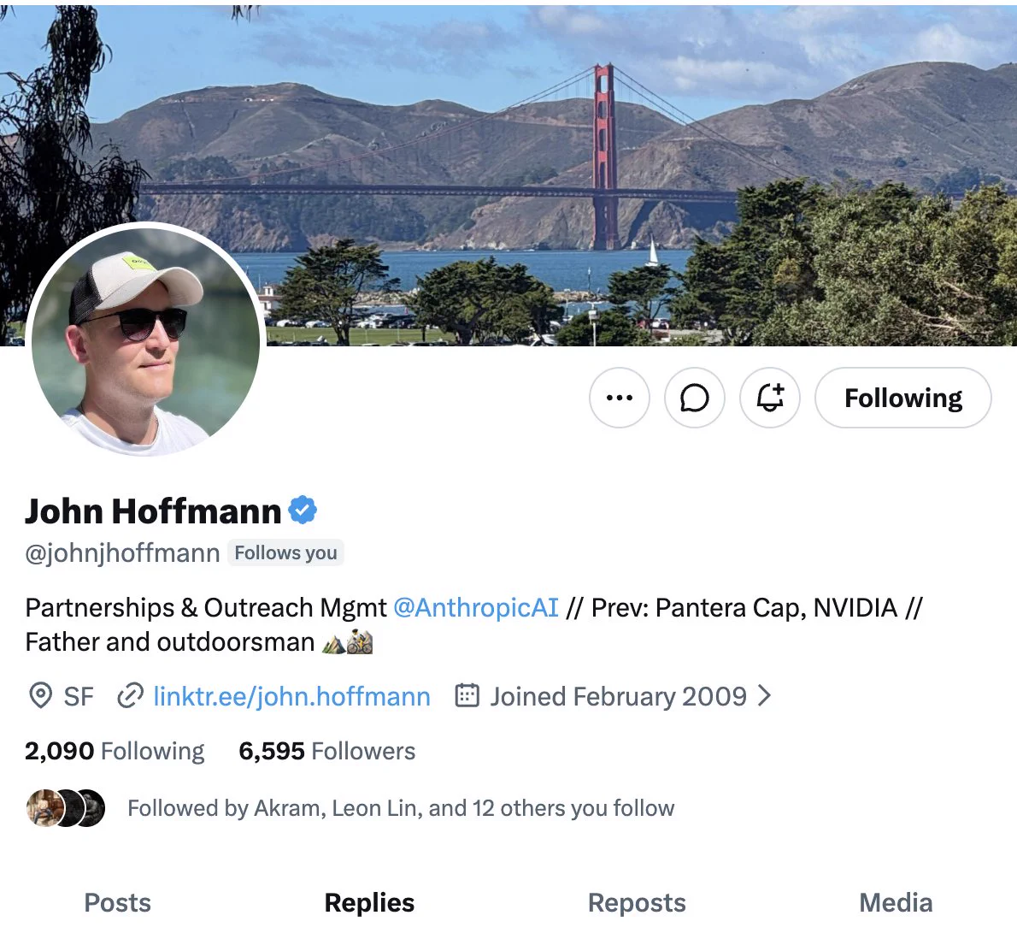The image size is (1017, 939).
Task: Open the Reposts tab
Action: click(x=637, y=903)
